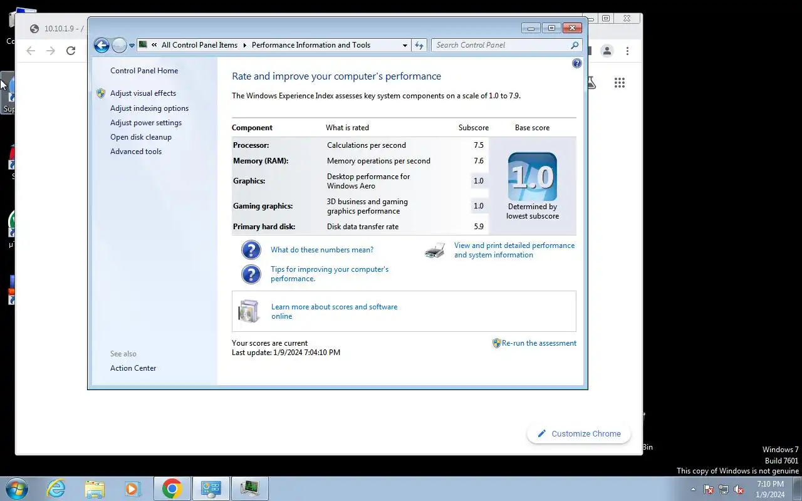Screen dimensions: 802x501
Task: Click Chrome's forward arrow in background window
Action: point(51,51)
